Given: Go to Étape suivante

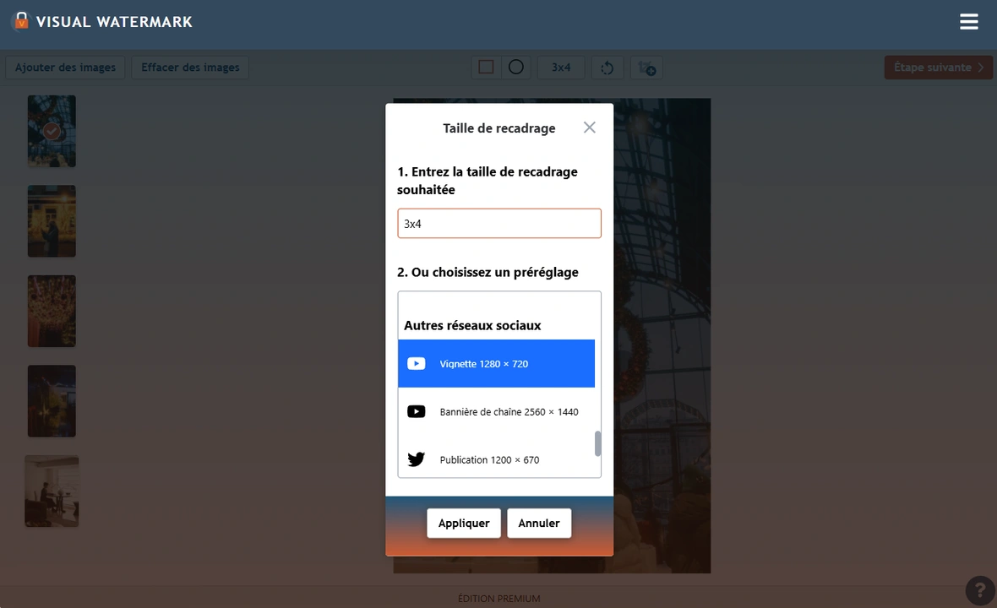Looking at the screenshot, I should [938, 68].
